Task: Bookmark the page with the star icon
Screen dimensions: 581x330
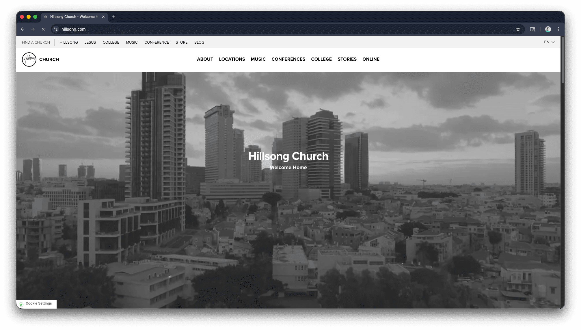Action: click(518, 29)
